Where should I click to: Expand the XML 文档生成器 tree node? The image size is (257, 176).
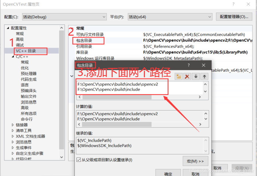(x=13, y=136)
